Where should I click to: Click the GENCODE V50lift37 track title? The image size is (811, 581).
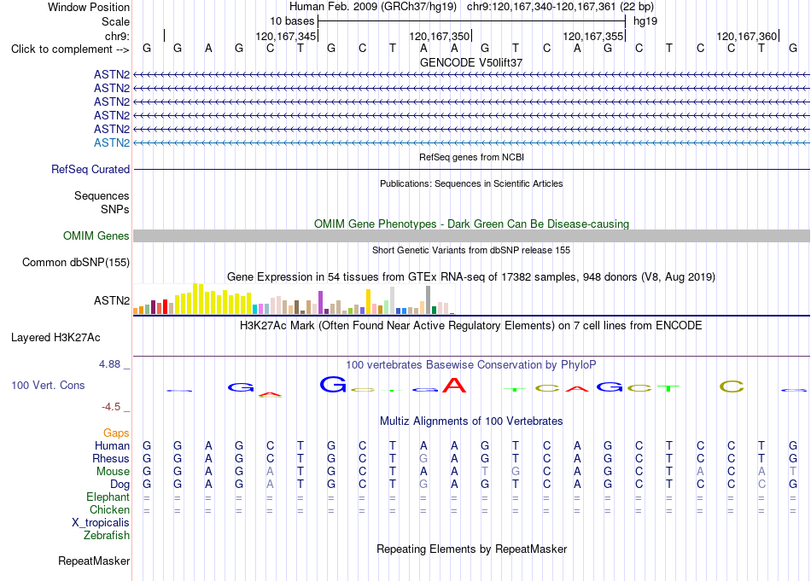tap(471, 62)
